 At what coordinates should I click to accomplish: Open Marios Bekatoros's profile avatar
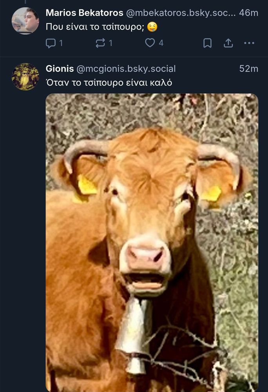tap(25, 20)
